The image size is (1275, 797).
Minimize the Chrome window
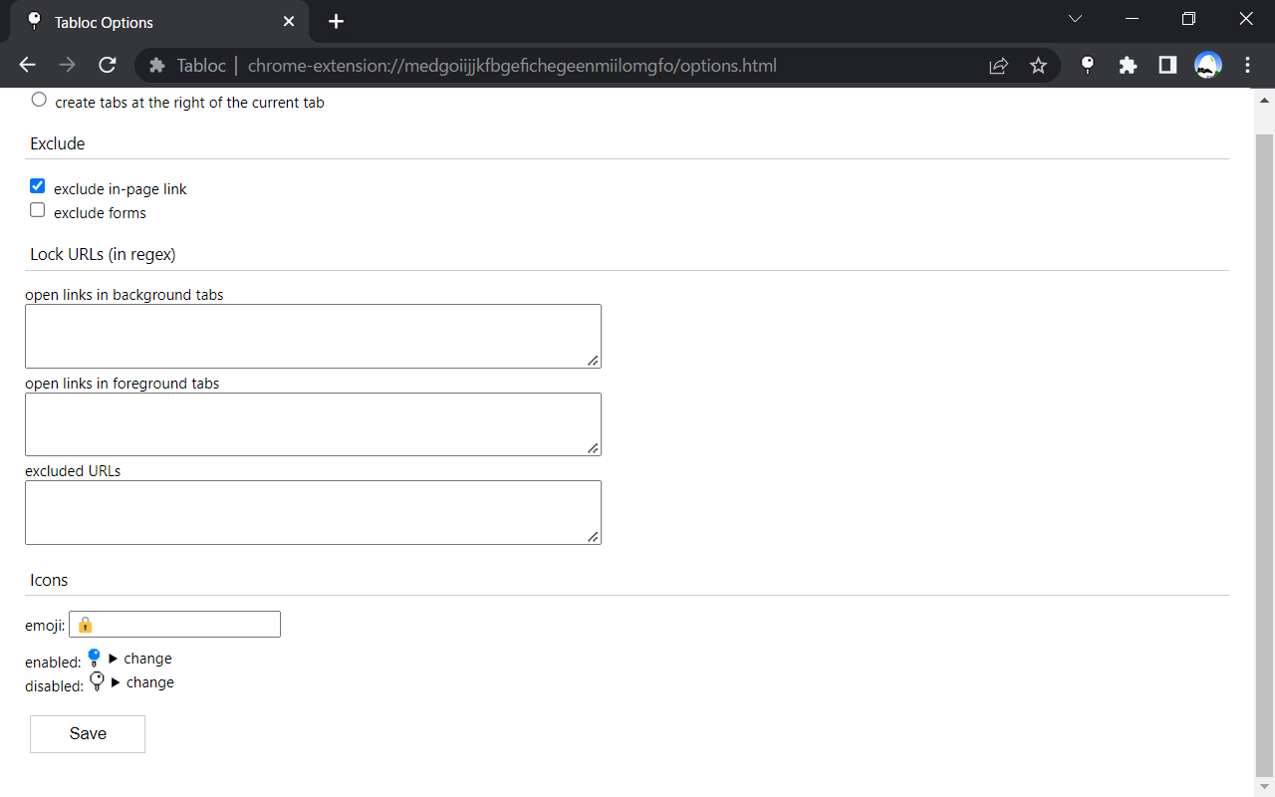coord(1133,19)
